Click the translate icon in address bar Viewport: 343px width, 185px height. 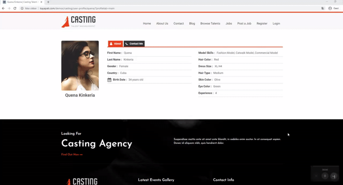(323, 8)
